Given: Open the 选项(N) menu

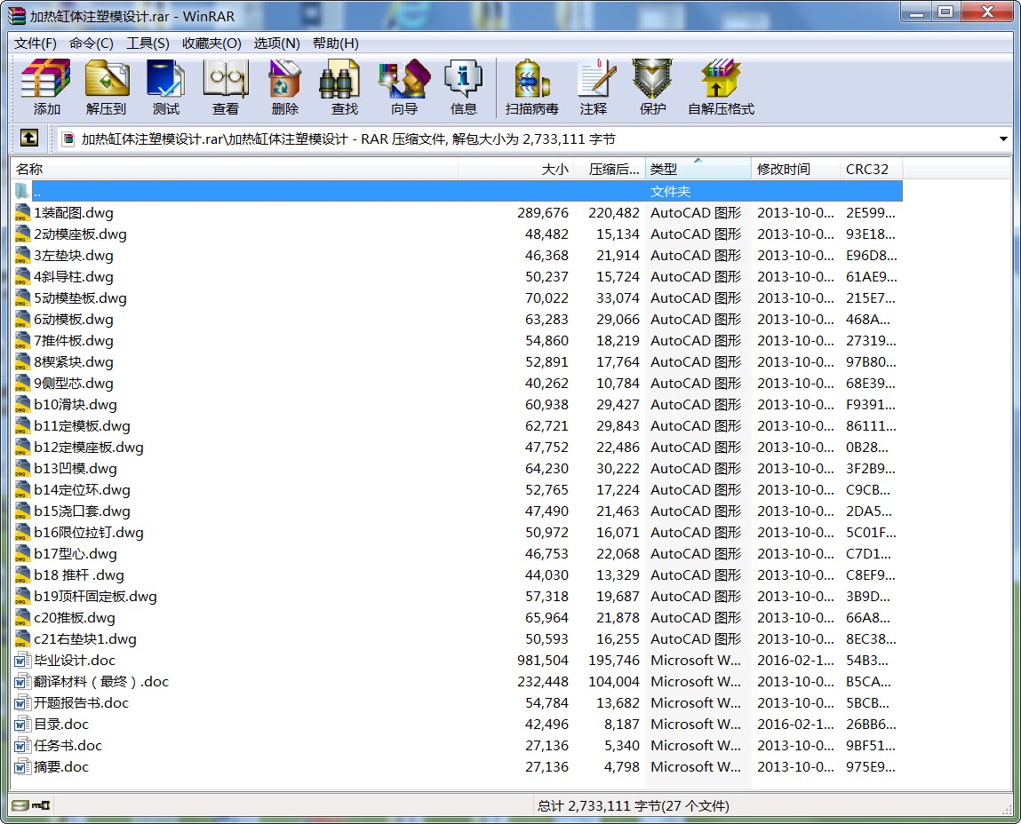Looking at the screenshot, I should [x=276, y=44].
